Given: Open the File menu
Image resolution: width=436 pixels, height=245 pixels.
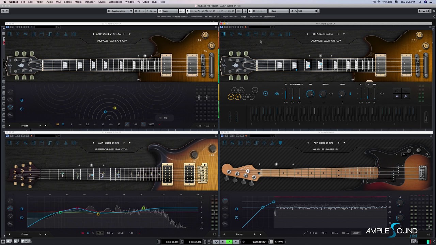Looking at the screenshot, I should click(23, 2).
